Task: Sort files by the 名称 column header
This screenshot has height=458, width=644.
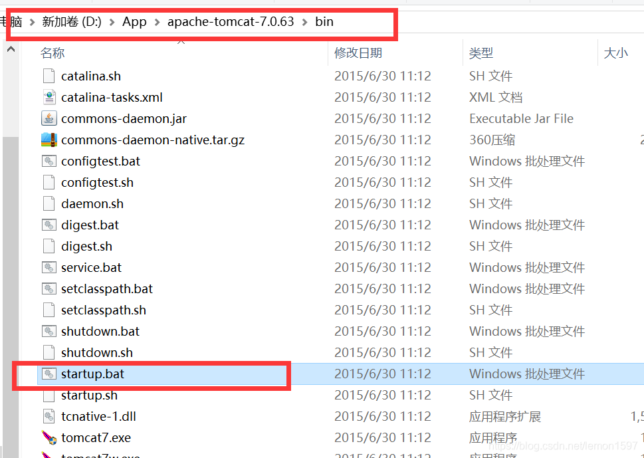Action: pyautogui.click(x=52, y=53)
